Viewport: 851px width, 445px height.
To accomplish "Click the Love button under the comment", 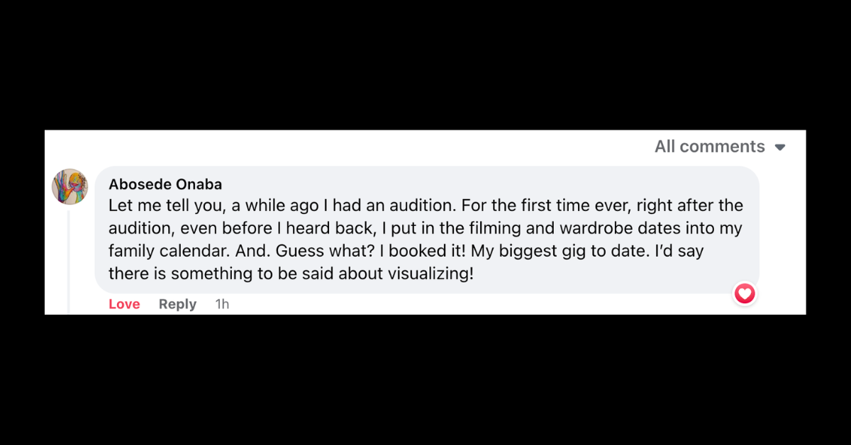I will (124, 304).
